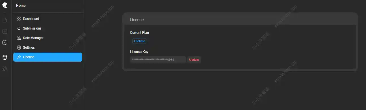Click the Role Manager user-gear icon

(x=19, y=38)
